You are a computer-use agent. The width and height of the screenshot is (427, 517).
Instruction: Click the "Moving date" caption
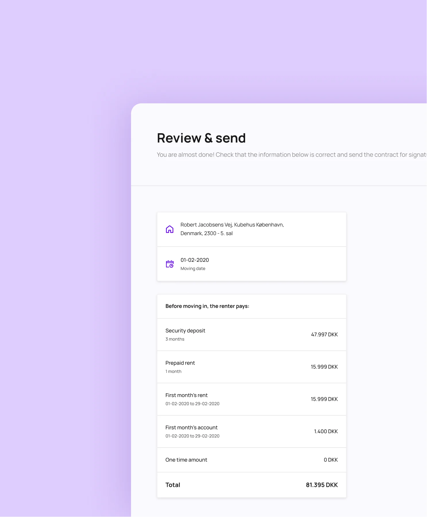(x=193, y=268)
